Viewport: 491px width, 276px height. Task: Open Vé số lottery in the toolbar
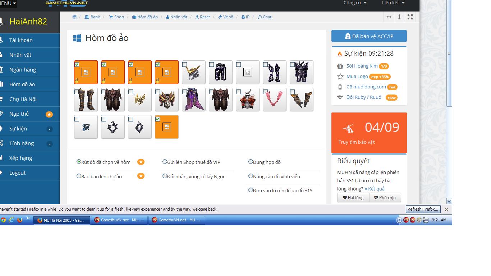click(226, 17)
